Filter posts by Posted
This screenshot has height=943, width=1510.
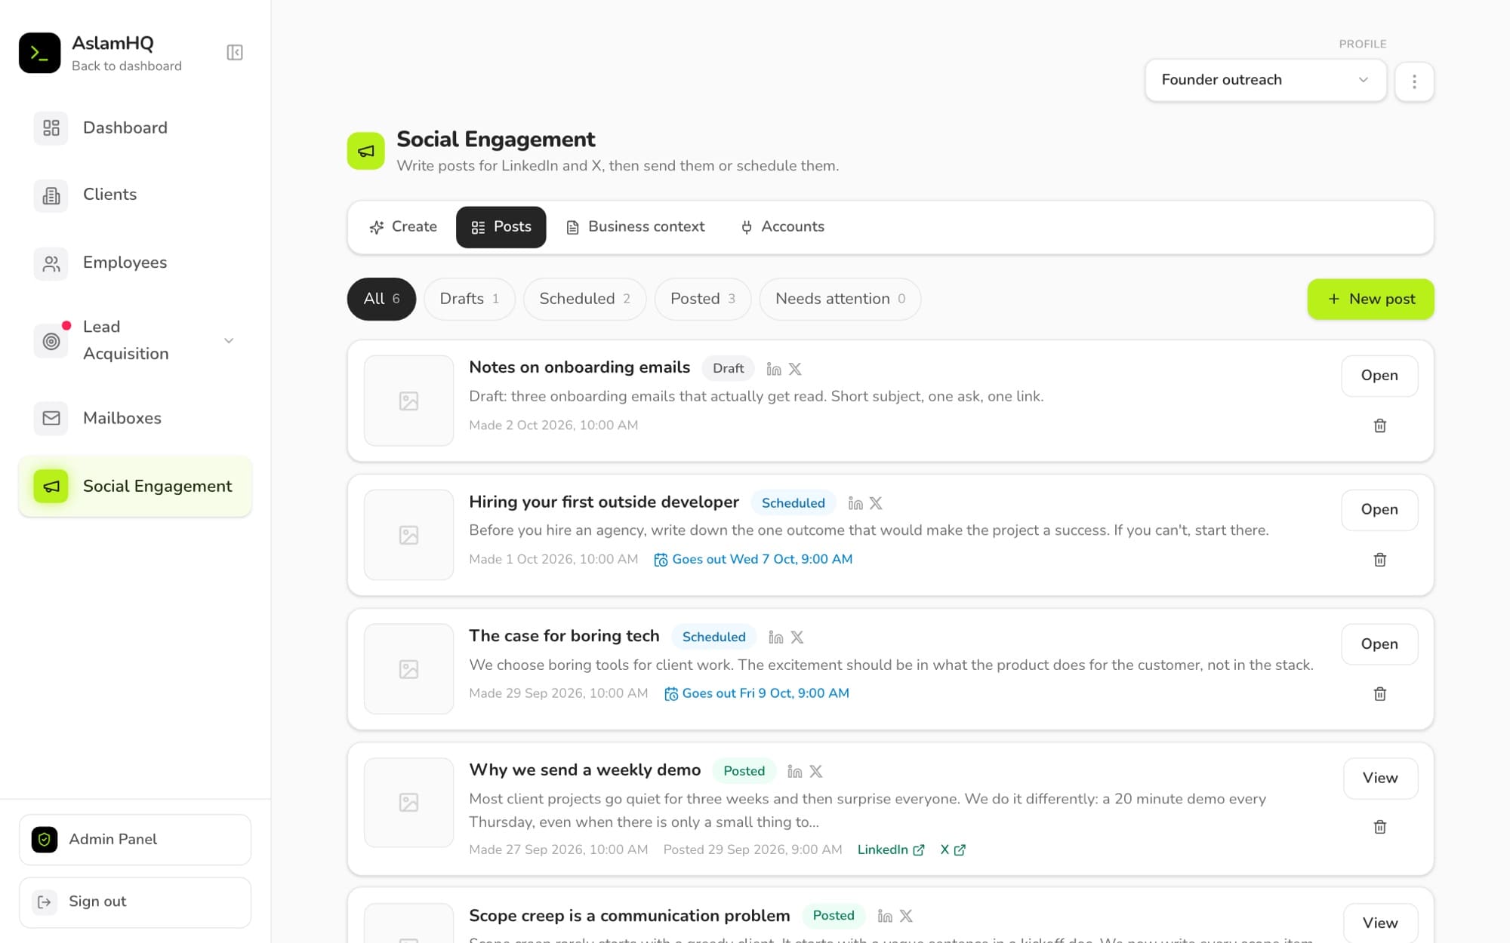click(x=703, y=299)
